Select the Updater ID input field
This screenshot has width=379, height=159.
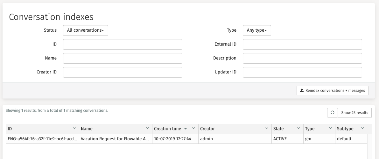click(302, 72)
